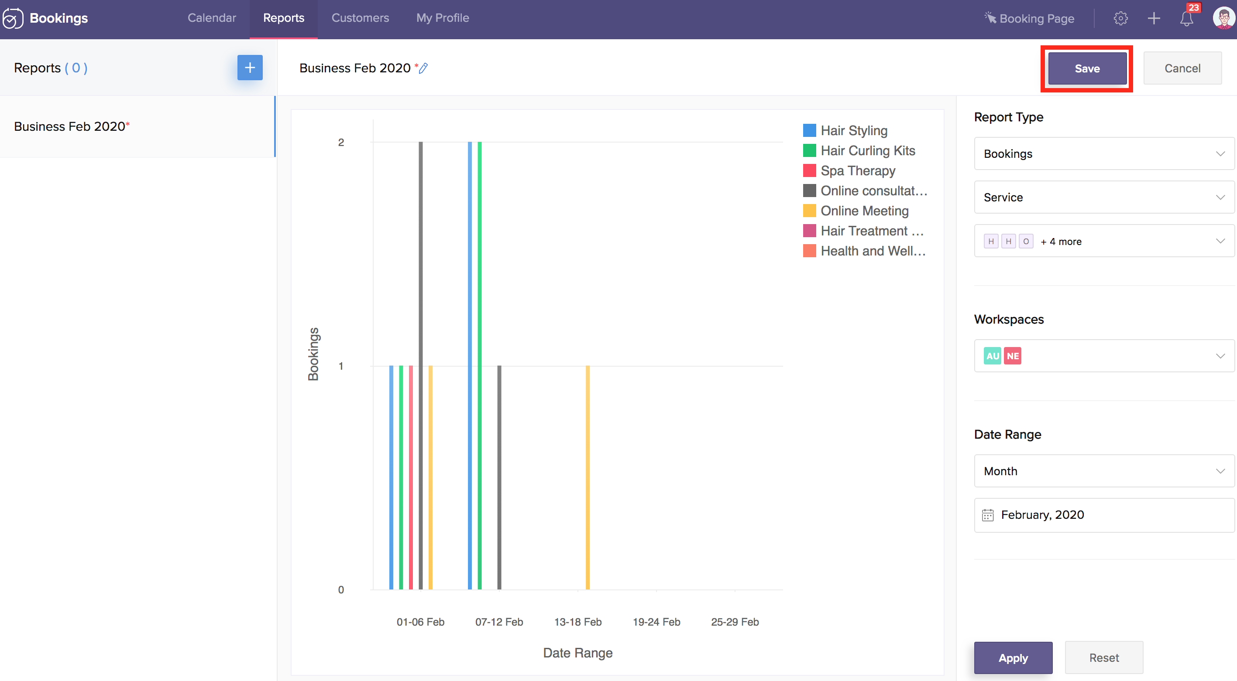The width and height of the screenshot is (1237, 681).
Task: Toggle Online Meeting legend series
Action: (x=864, y=211)
